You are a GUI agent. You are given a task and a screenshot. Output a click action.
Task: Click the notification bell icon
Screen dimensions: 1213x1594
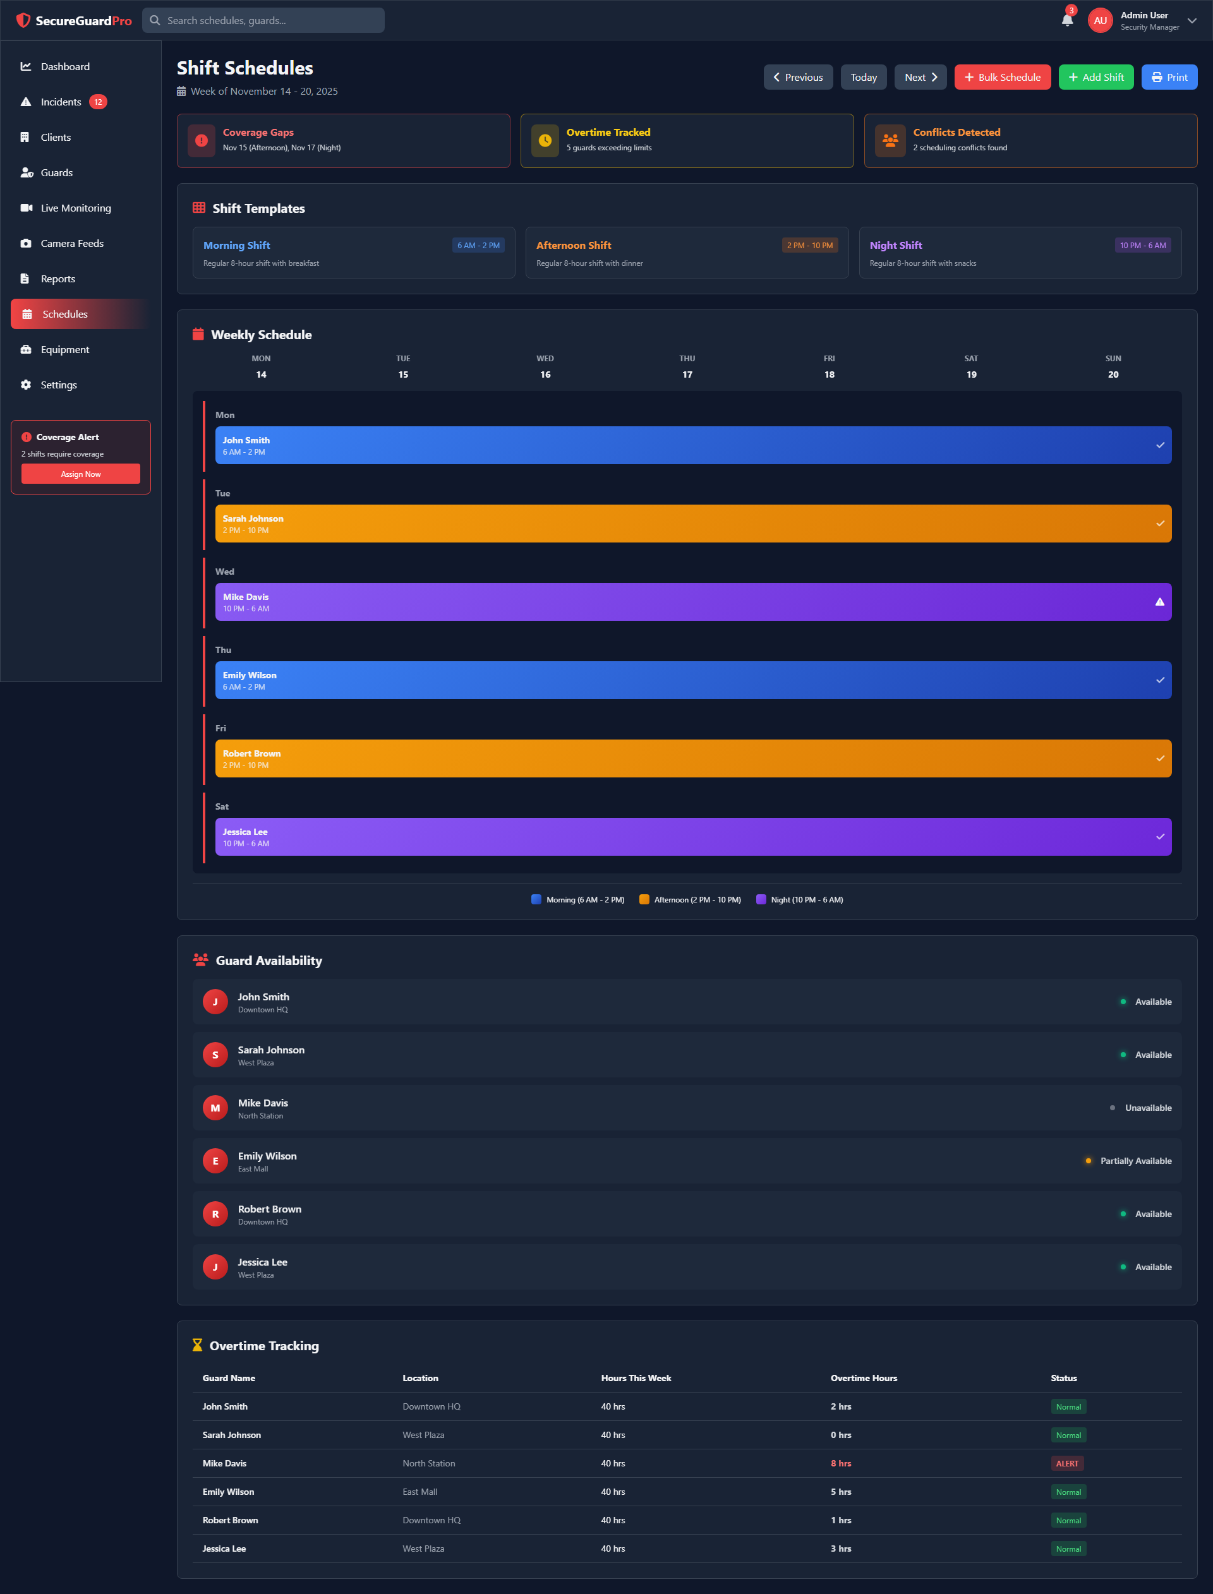pos(1066,20)
